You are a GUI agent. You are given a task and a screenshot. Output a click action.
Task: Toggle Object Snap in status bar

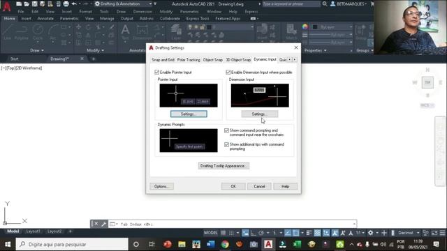(295, 233)
